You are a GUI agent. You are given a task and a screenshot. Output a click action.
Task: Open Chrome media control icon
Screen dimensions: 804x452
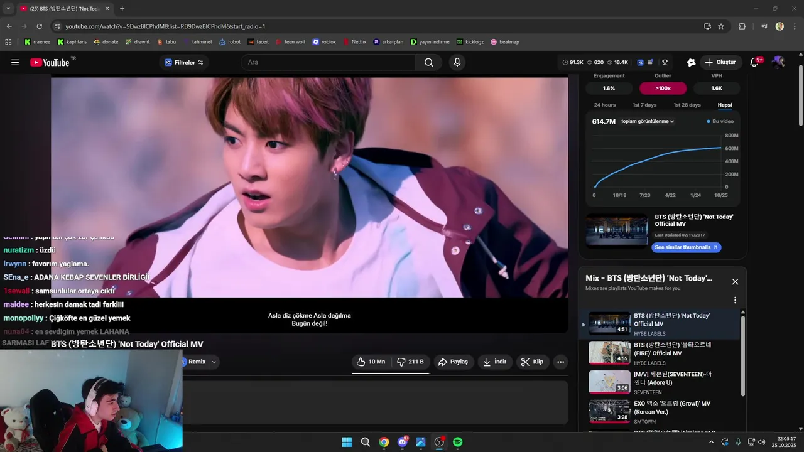764,26
